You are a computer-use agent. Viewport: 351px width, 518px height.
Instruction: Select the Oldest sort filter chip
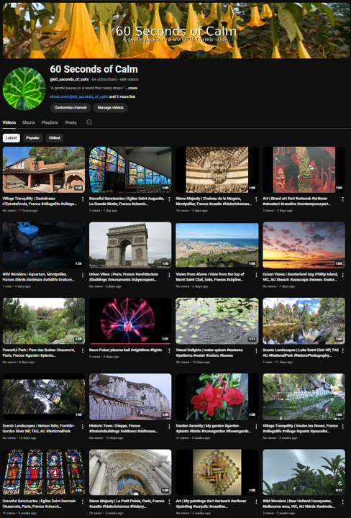55,137
